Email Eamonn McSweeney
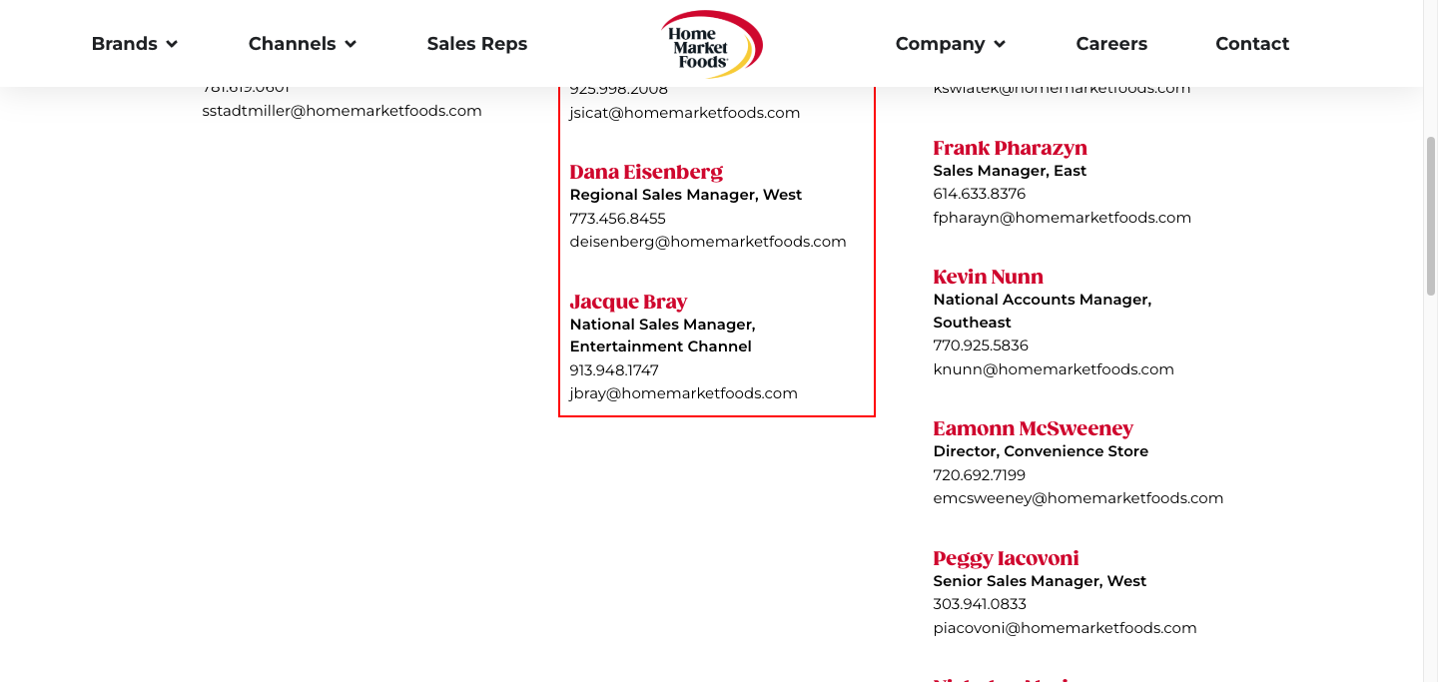The height and width of the screenshot is (682, 1438). click(1078, 498)
